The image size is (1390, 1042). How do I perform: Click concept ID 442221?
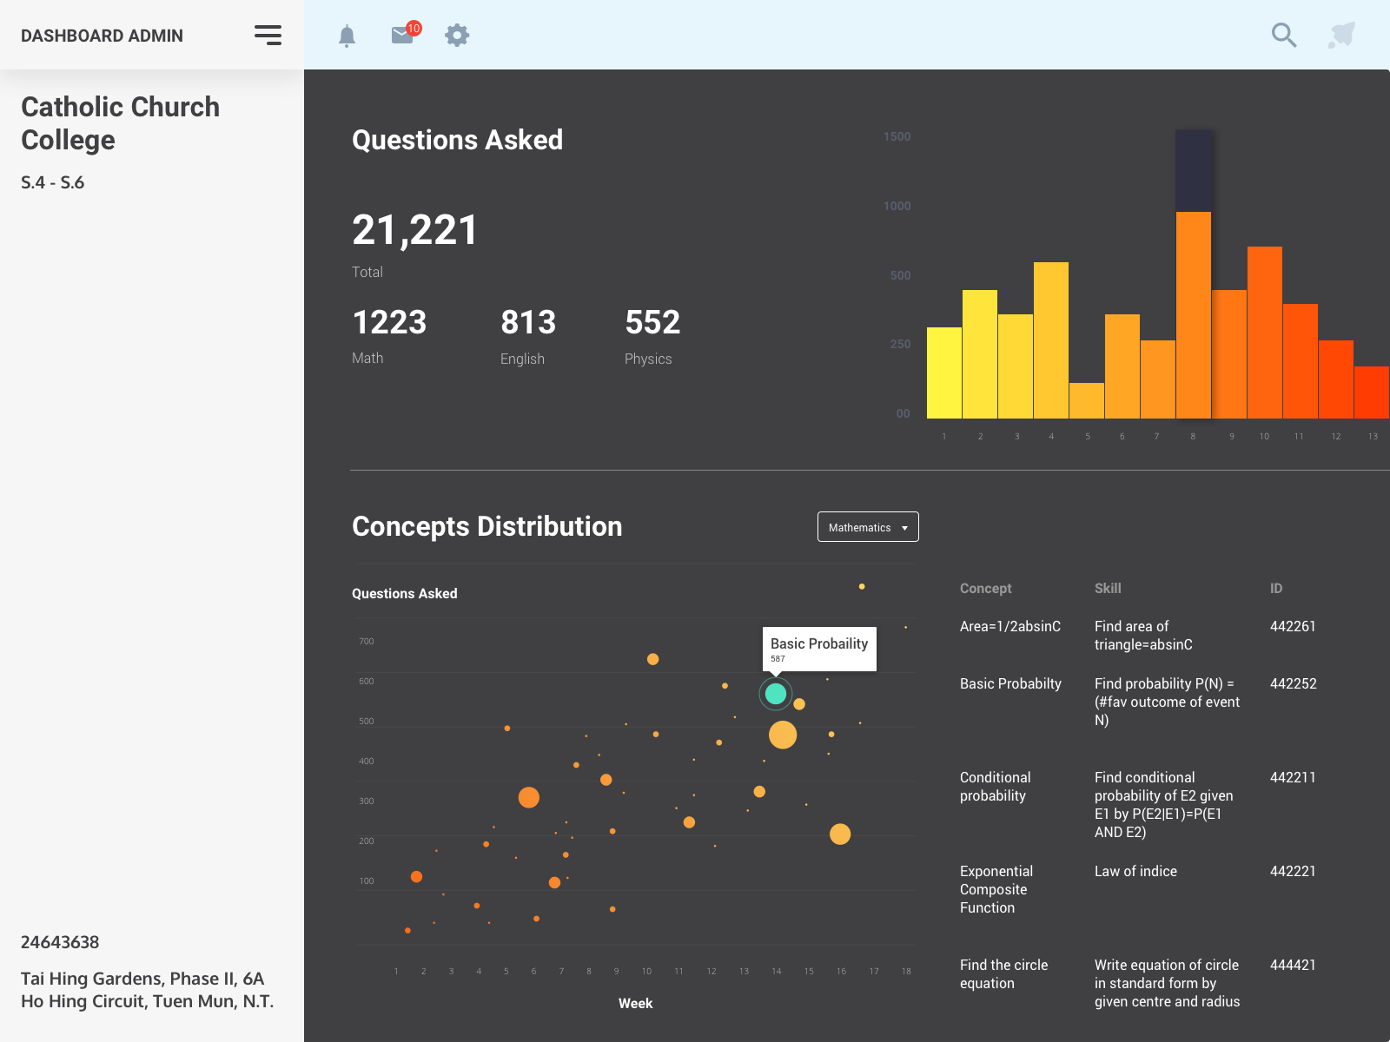[x=1293, y=872]
